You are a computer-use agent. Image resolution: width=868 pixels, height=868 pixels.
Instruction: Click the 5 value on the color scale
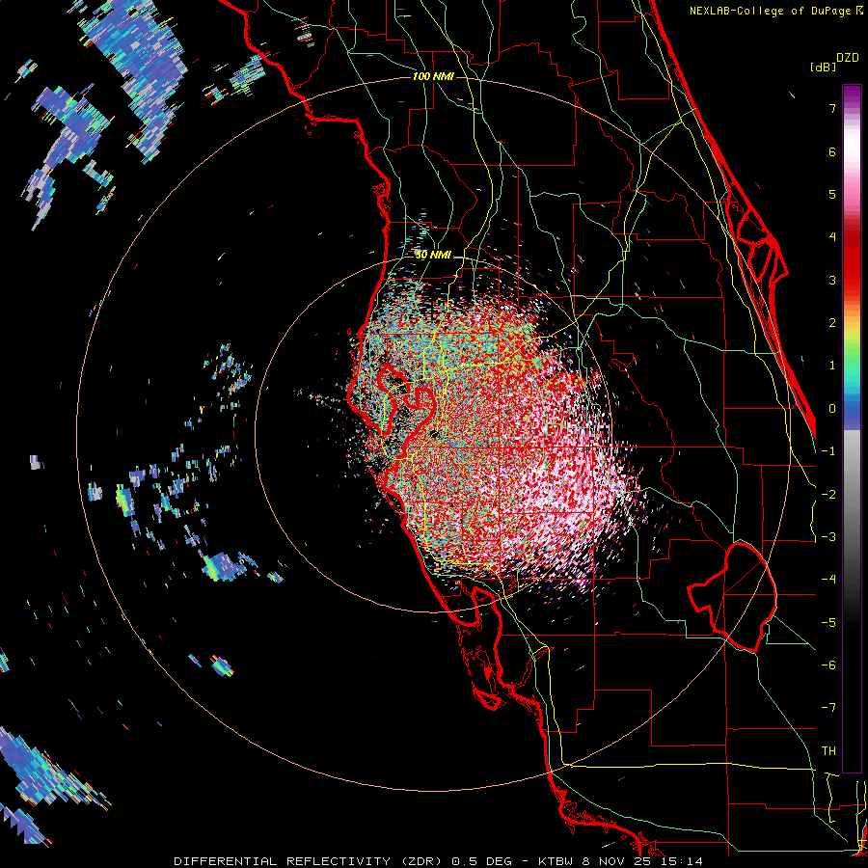click(x=832, y=194)
